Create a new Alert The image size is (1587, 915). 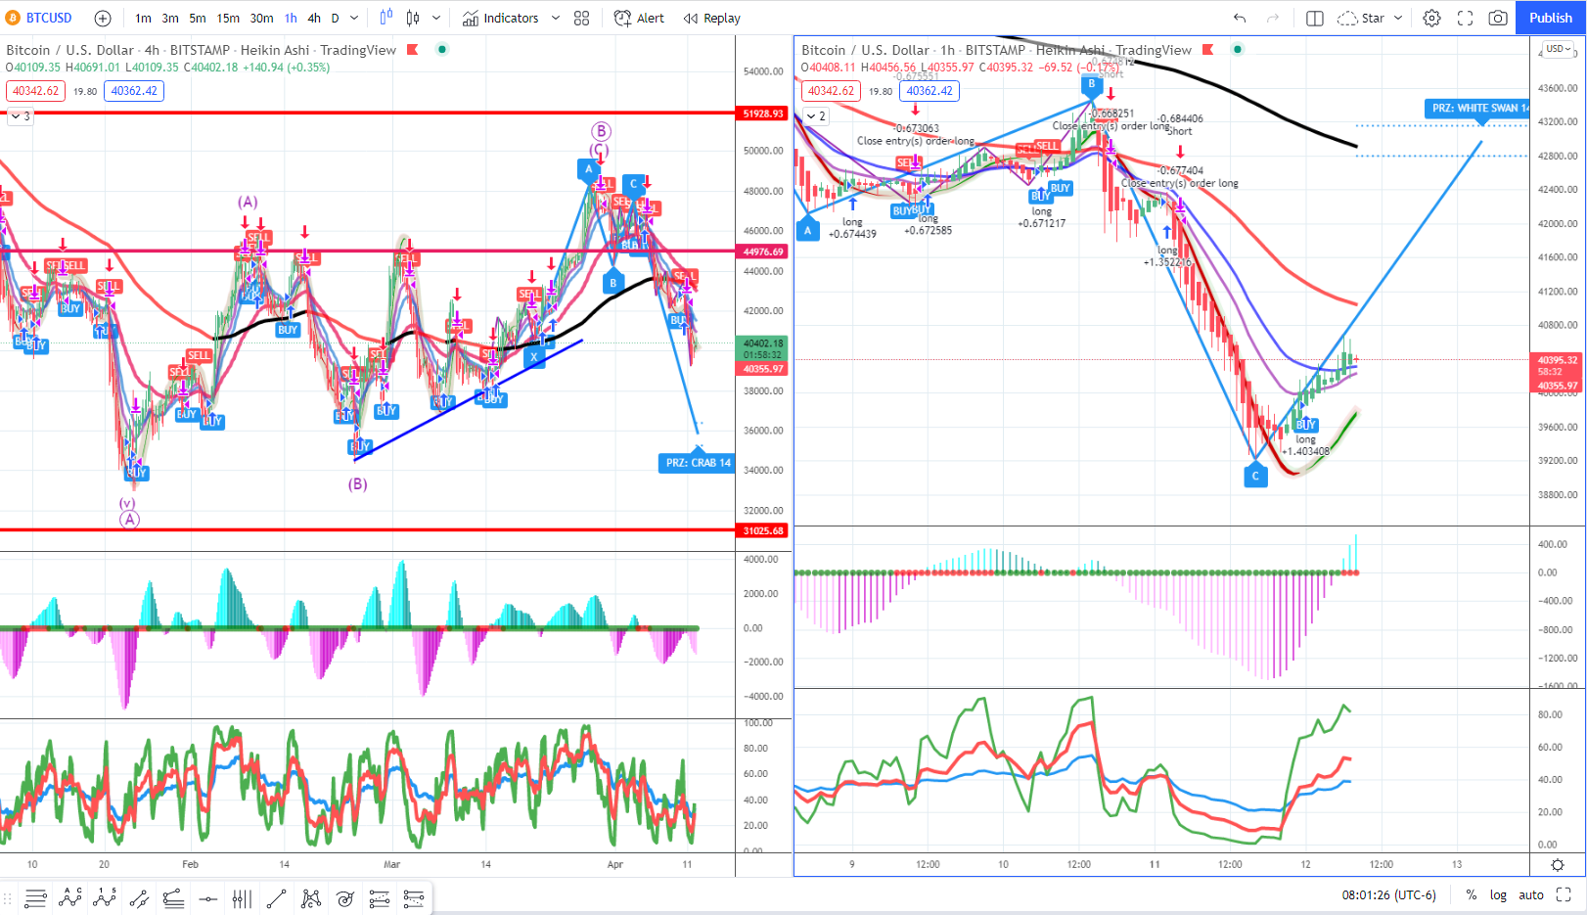click(x=639, y=18)
